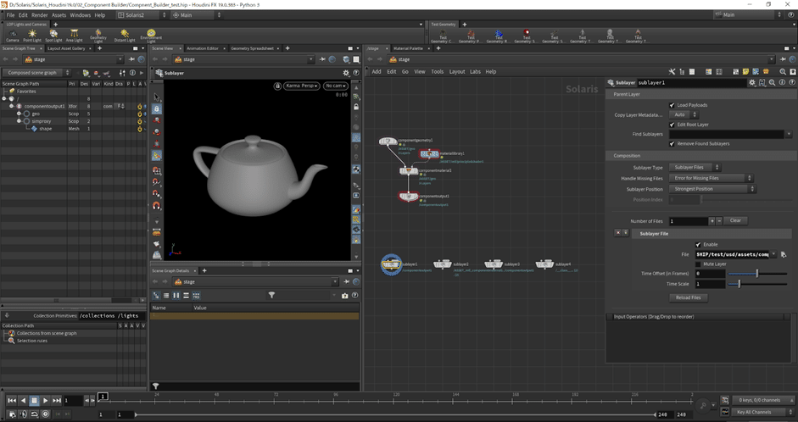Select the Distant Light shelf tool
798x422 pixels.
pos(124,35)
